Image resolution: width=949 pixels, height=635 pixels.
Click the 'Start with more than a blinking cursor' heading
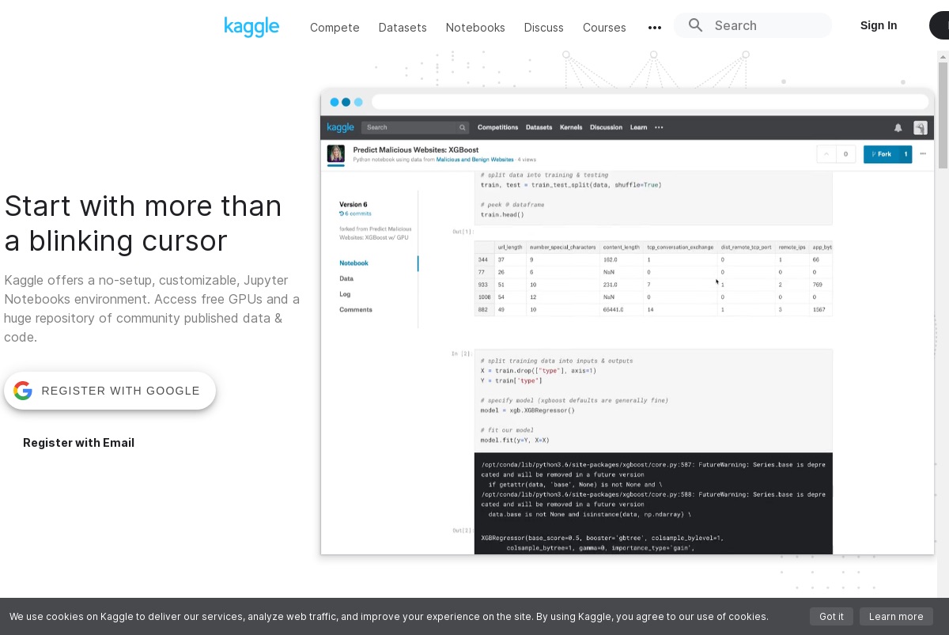[143, 223]
